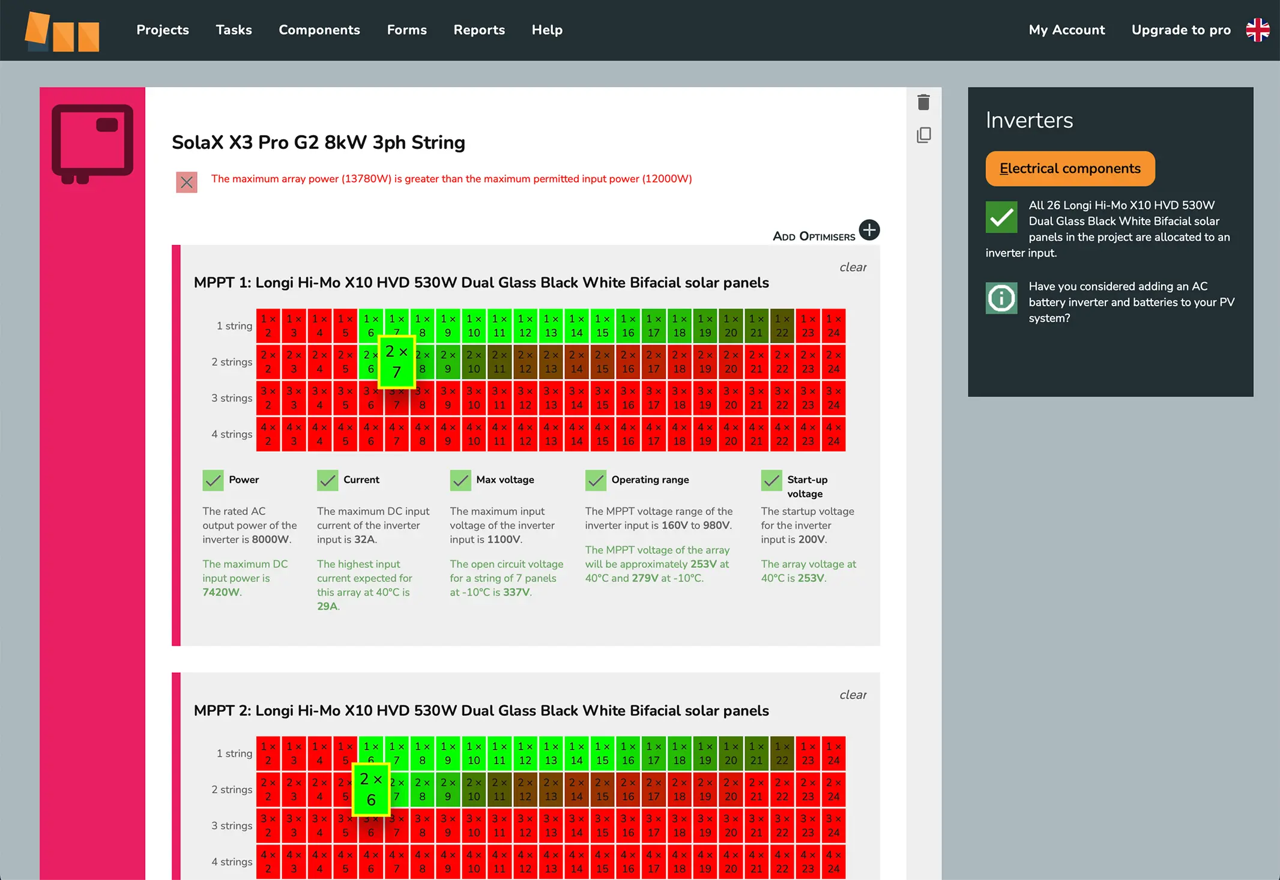
Task: Choose 4 × 24 in the MPPT 1 grid
Action: 833,434
